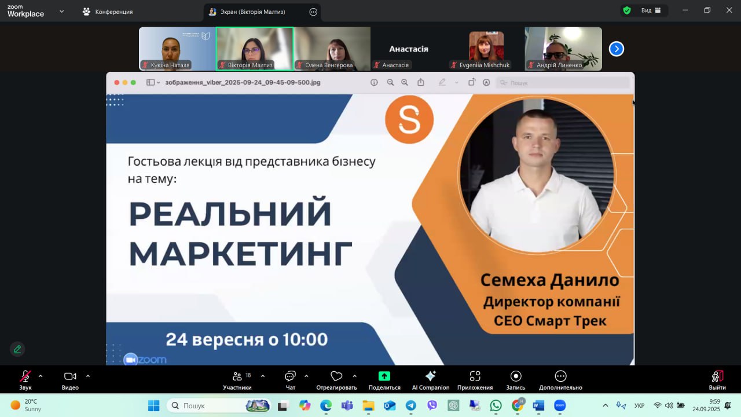Open the Дополнительно more options menu

click(x=560, y=380)
